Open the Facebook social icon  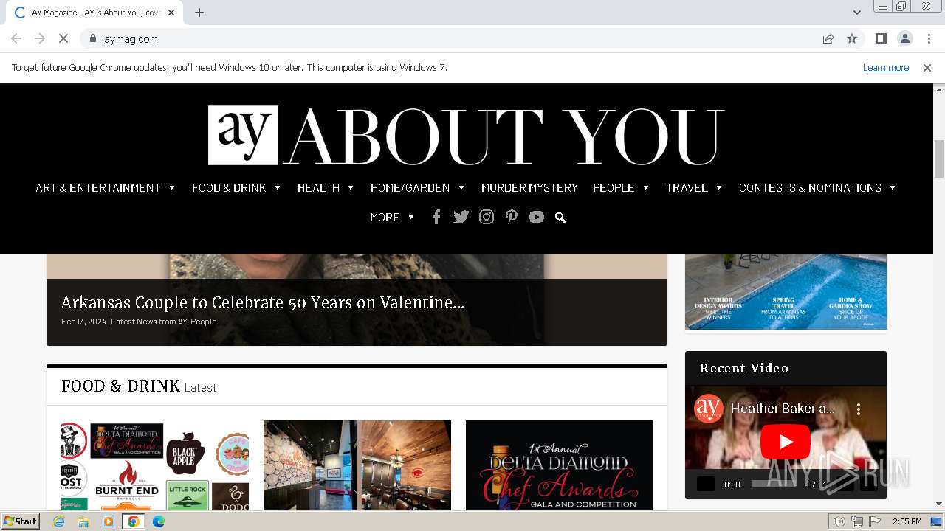pos(436,217)
